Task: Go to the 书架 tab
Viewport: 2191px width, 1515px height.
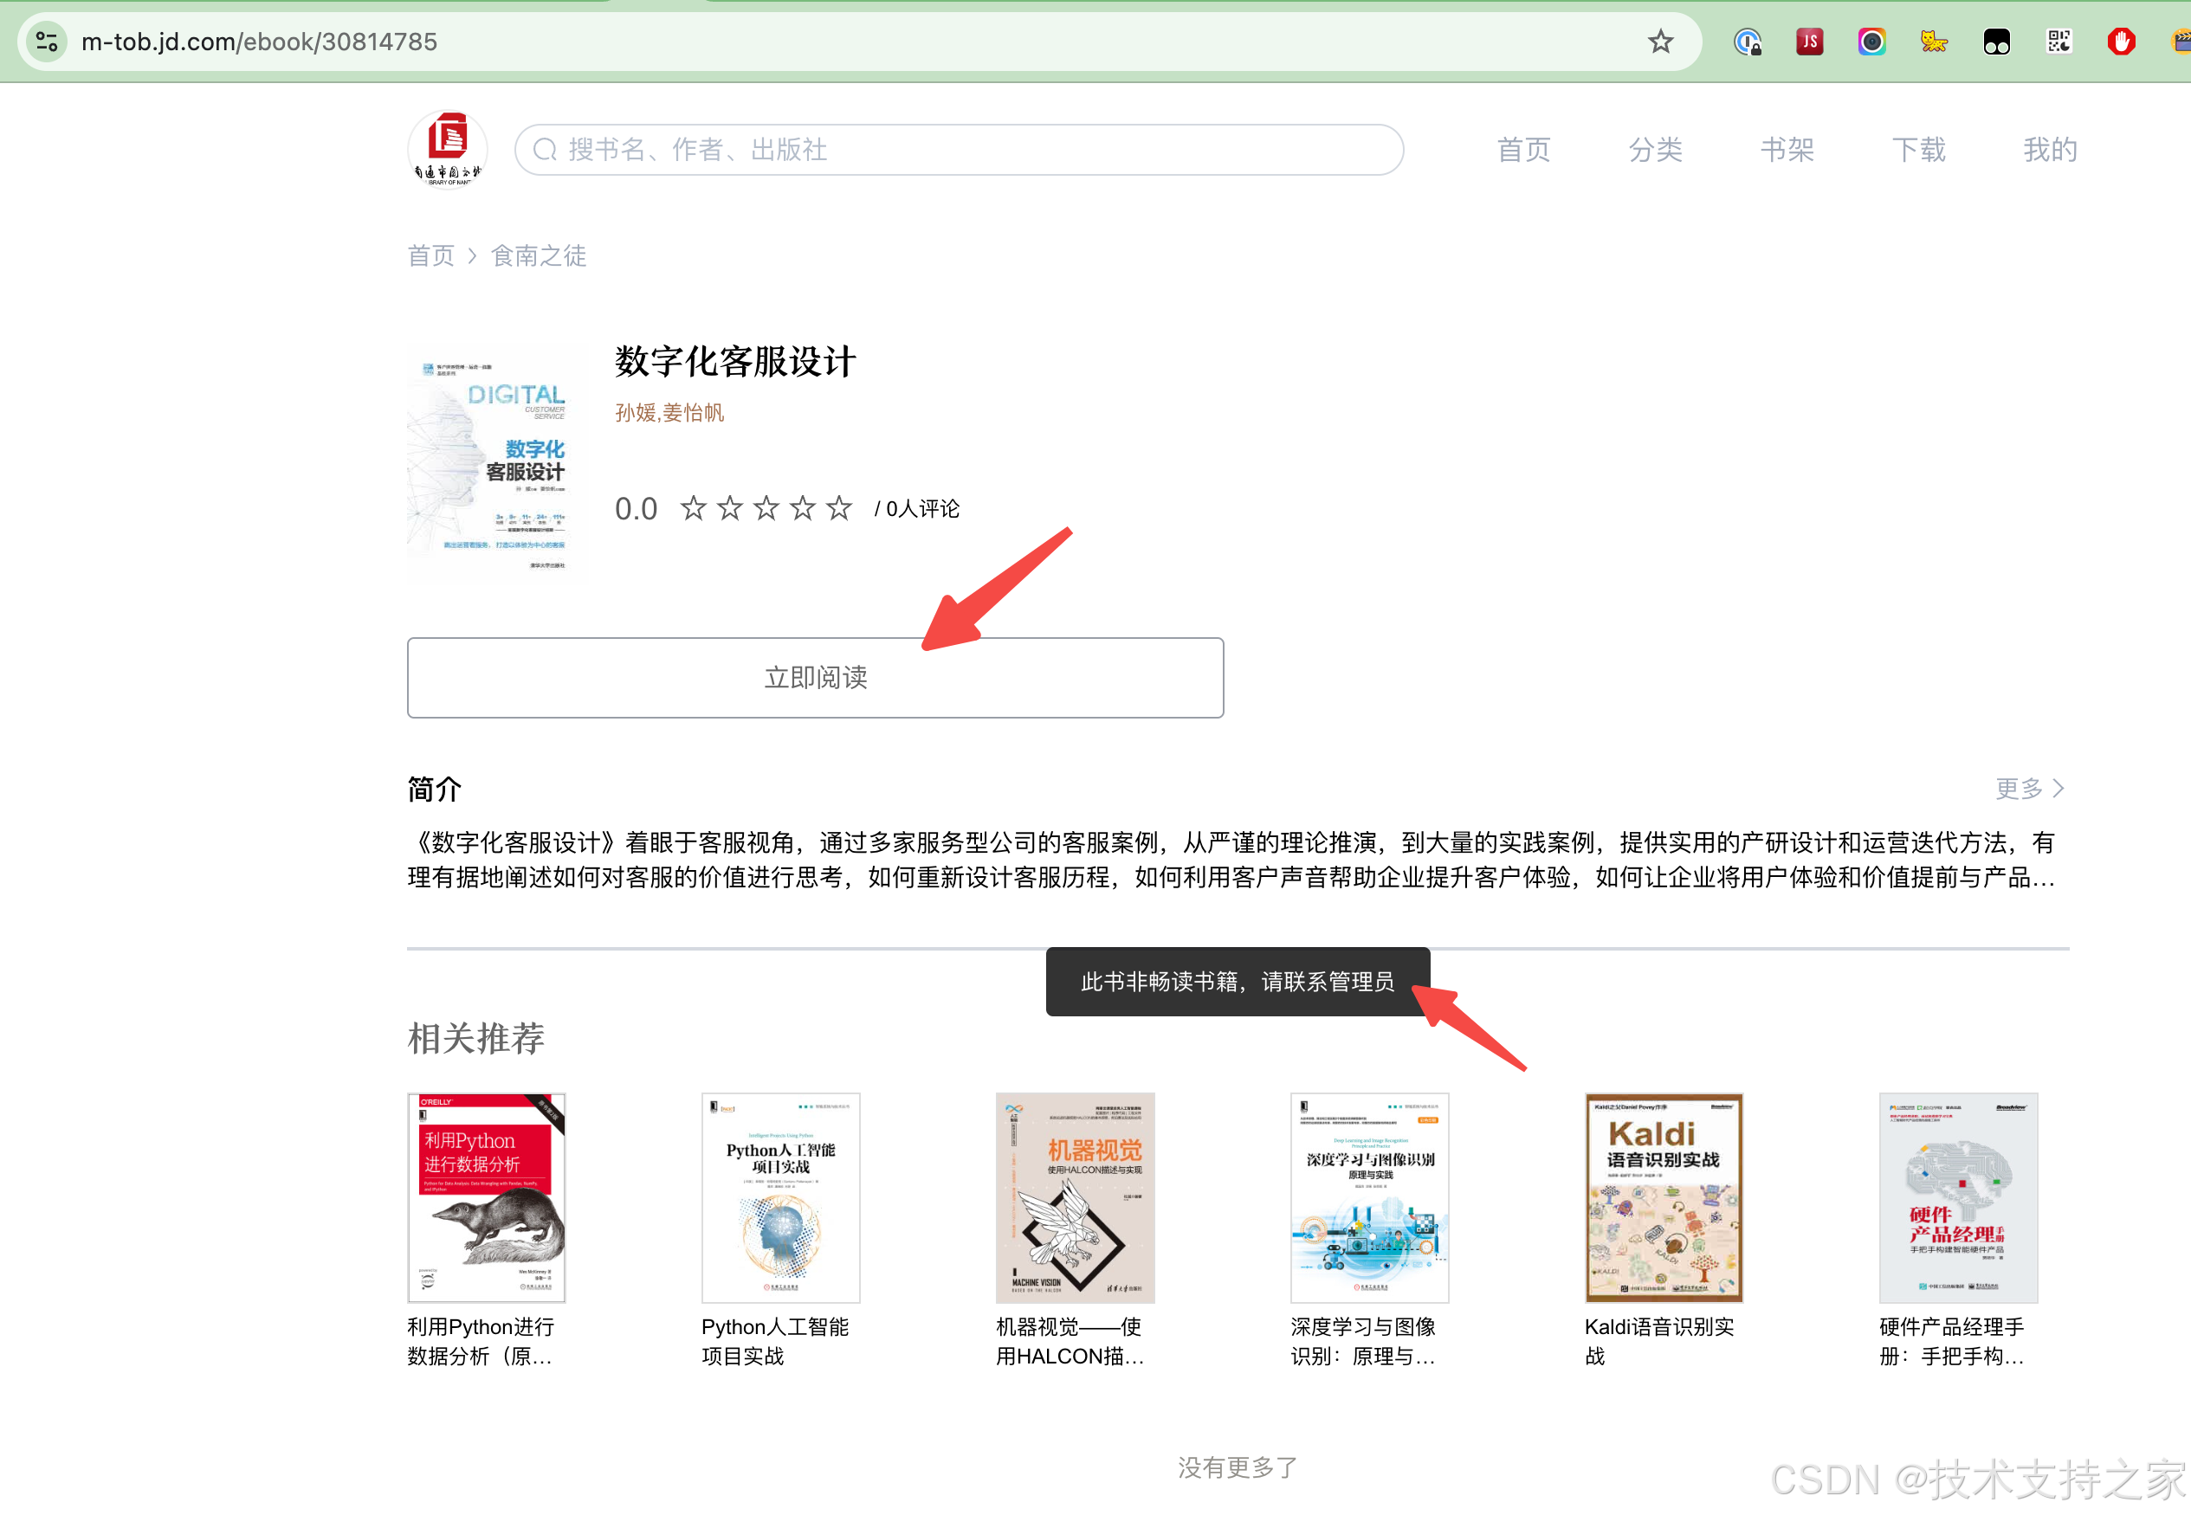Action: (x=1786, y=150)
